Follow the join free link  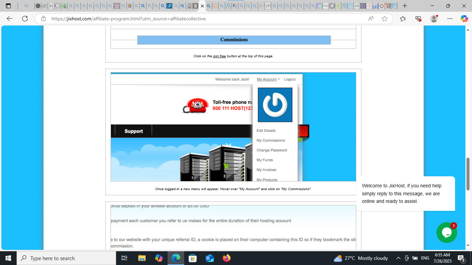(219, 56)
